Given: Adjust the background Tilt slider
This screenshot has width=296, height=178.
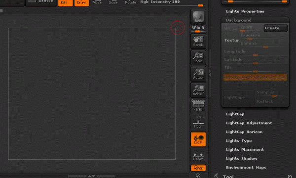Looking at the screenshot, I should tap(255, 69).
